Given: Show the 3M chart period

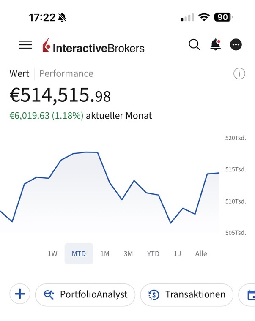Looking at the screenshot, I should click(128, 253).
